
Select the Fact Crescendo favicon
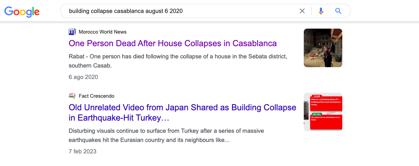pyautogui.click(x=72, y=96)
